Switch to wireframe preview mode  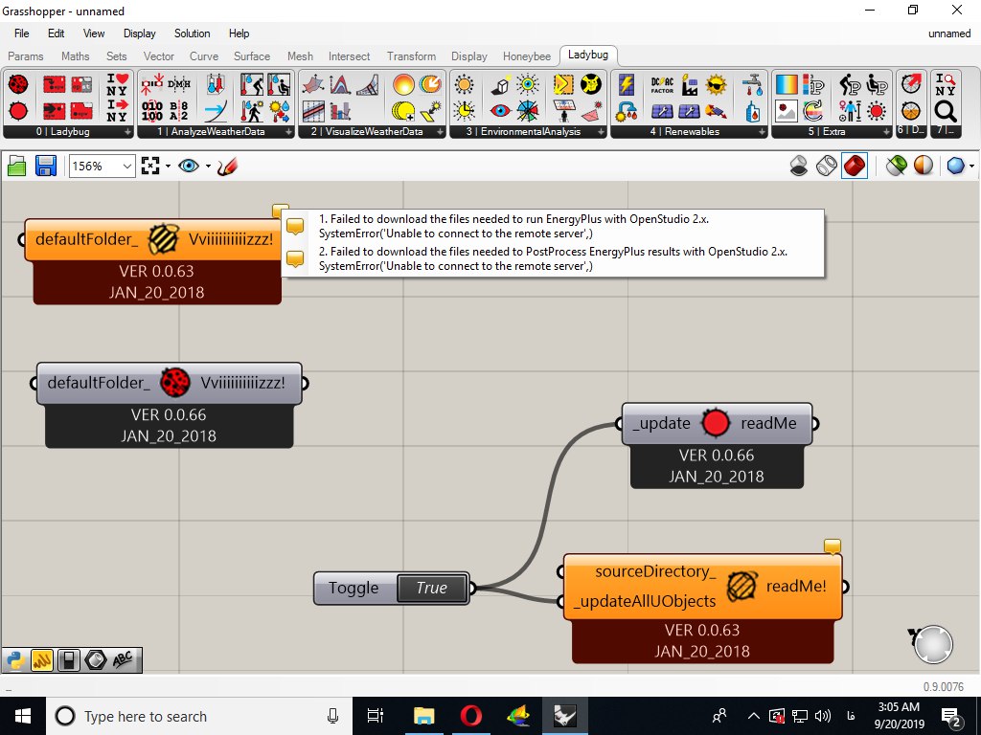pyautogui.click(x=827, y=166)
